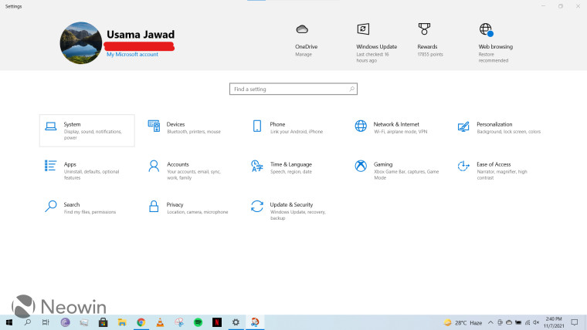This screenshot has width=587, height=330.
Task: Open Network & Internet globe icon
Action: [361, 126]
